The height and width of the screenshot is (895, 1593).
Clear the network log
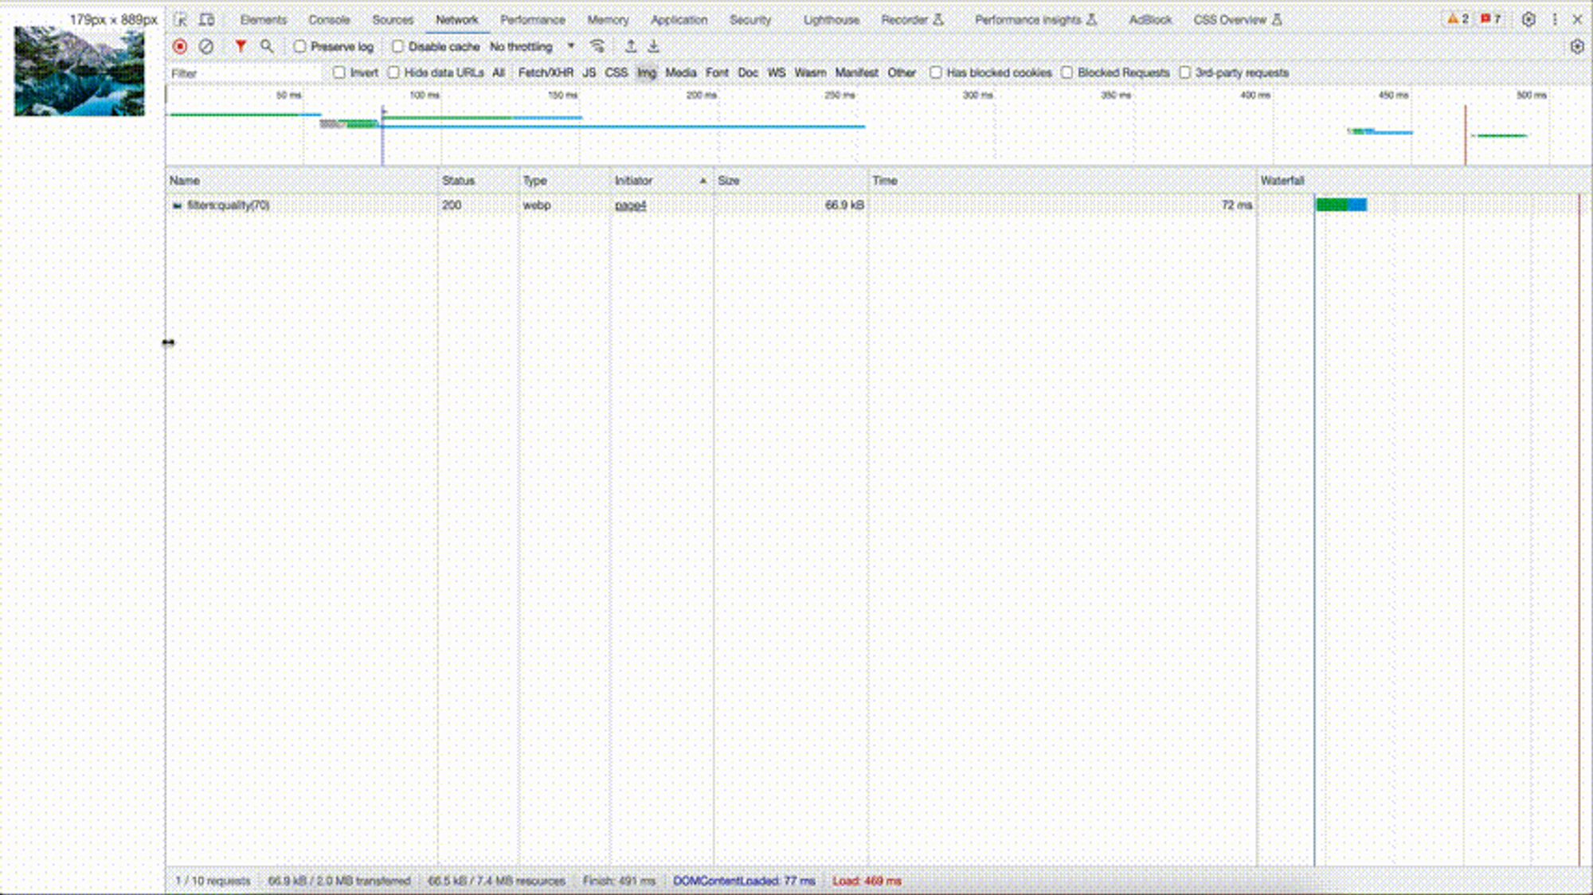tap(206, 47)
